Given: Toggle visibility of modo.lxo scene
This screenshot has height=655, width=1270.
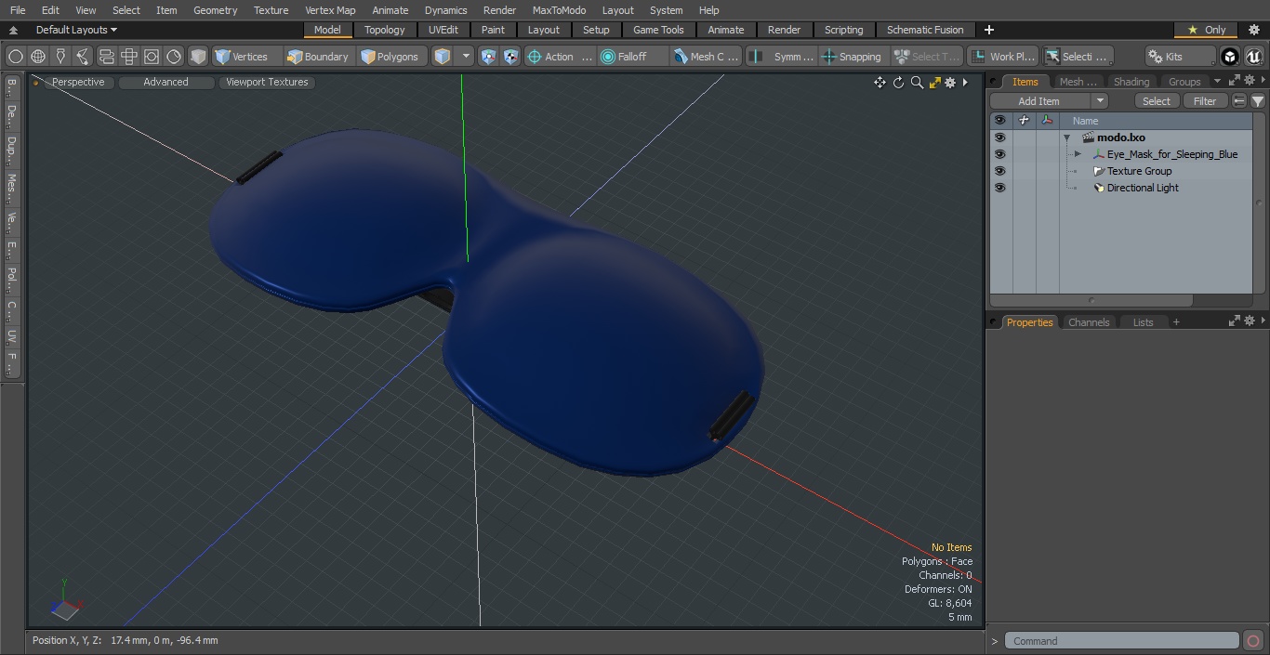Looking at the screenshot, I should click(x=999, y=138).
